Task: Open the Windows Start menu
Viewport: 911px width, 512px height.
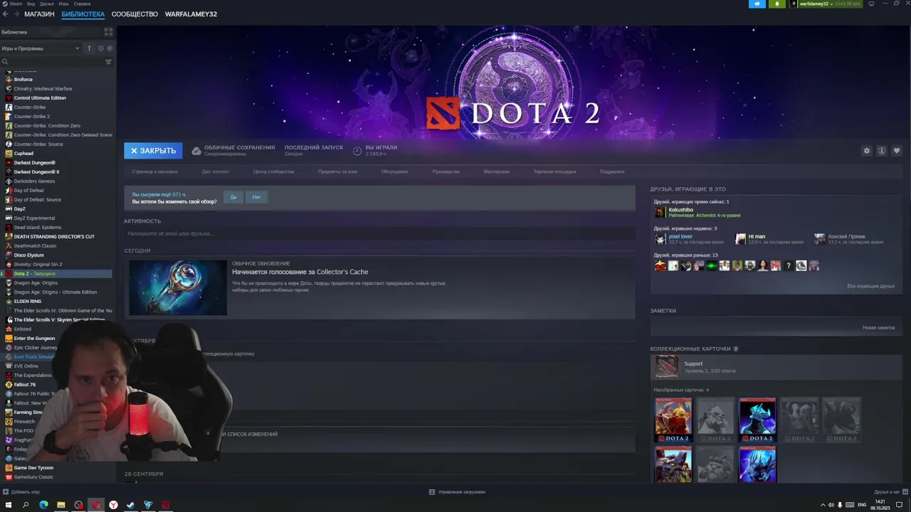Action: pyautogui.click(x=9, y=505)
